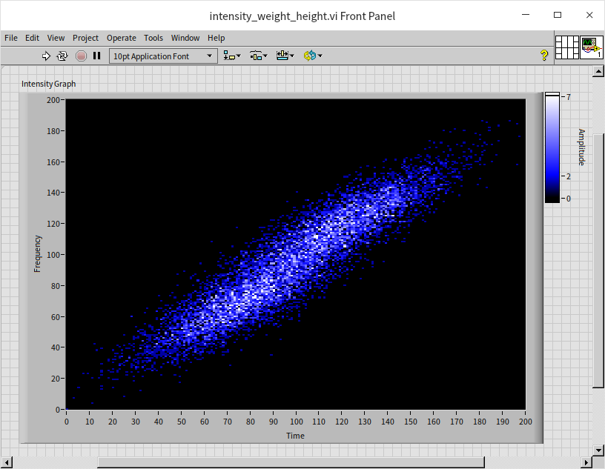Click the connector pane grid

(566, 47)
